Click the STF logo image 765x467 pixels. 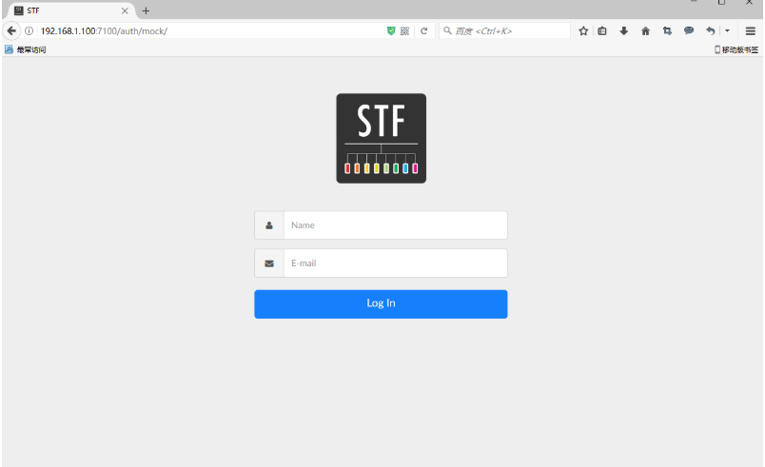coord(381,139)
